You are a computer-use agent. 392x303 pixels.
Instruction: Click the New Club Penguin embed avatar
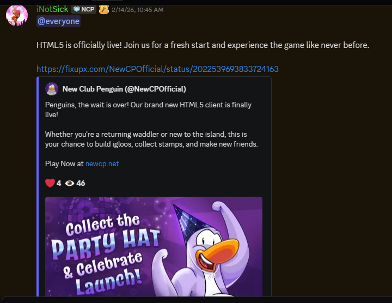coord(52,89)
